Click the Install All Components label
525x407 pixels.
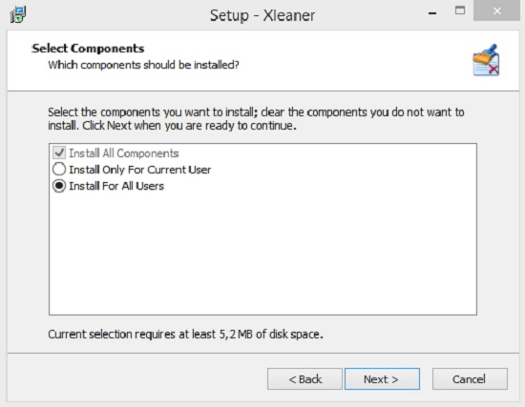[x=124, y=153]
